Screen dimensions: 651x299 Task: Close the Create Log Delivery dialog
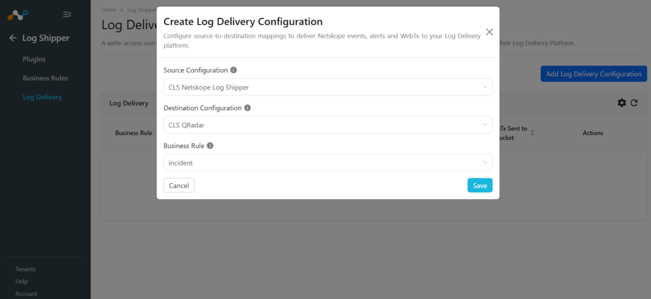pyautogui.click(x=490, y=32)
